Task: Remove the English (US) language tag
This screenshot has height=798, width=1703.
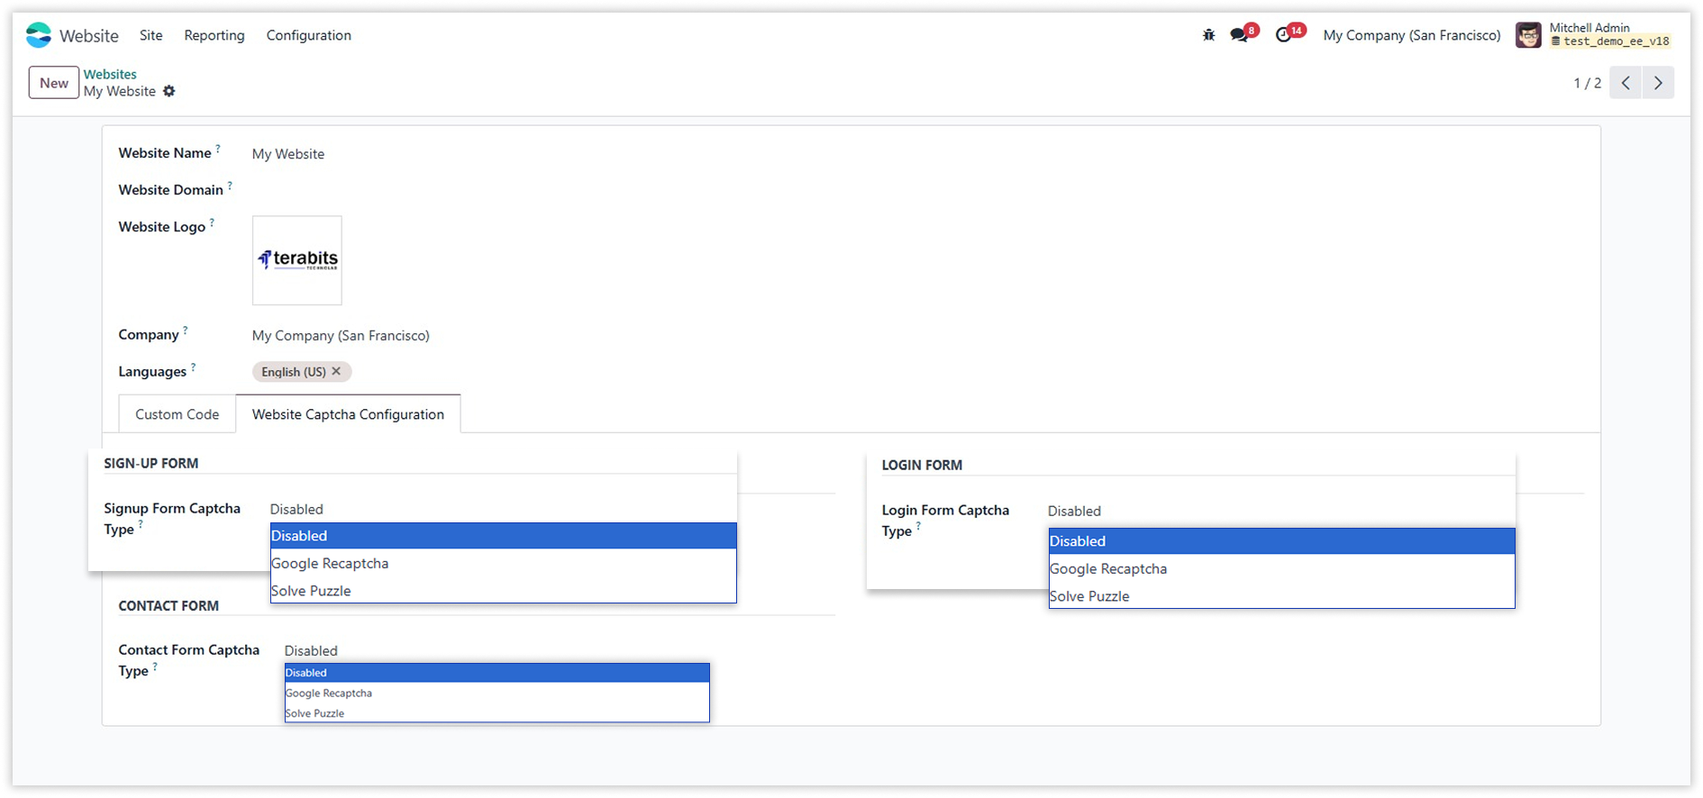Action: pyautogui.click(x=336, y=371)
